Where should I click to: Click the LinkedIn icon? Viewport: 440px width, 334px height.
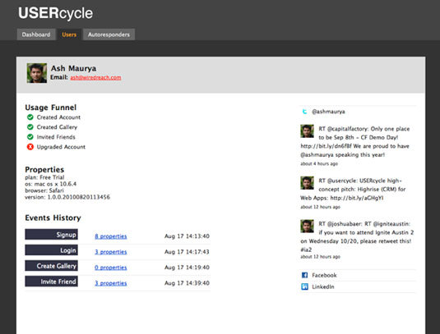point(304,286)
